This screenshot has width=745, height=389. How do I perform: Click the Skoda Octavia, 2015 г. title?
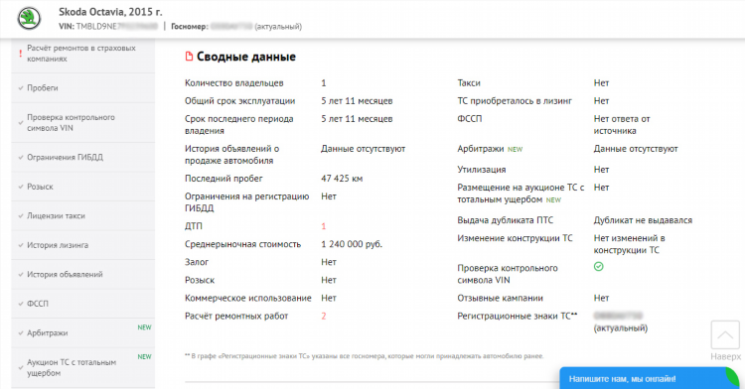[x=110, y=12]
